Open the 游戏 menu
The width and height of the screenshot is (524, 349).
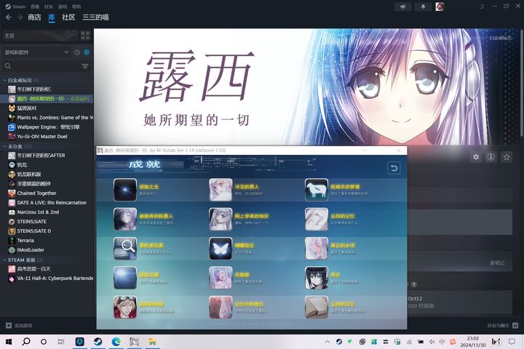click(x=63, y=7)
